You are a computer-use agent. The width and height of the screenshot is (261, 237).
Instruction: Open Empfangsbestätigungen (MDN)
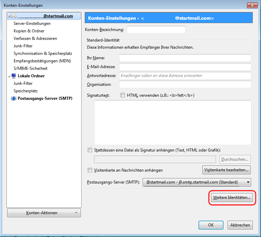click(42, 61)
